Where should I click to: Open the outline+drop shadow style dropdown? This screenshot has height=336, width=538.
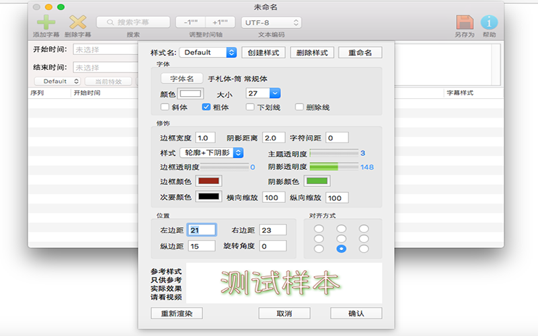point(212,153)
